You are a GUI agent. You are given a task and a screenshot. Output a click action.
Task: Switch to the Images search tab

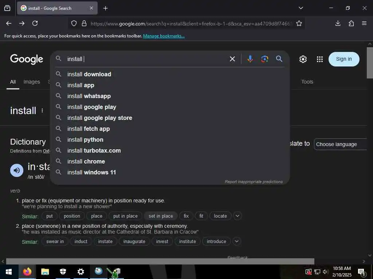[32, 82]
